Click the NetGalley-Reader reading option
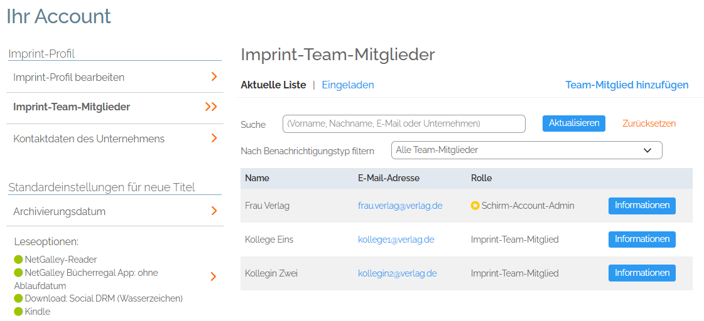The width and height of the screenshot is (704, 321). point(61,259)
